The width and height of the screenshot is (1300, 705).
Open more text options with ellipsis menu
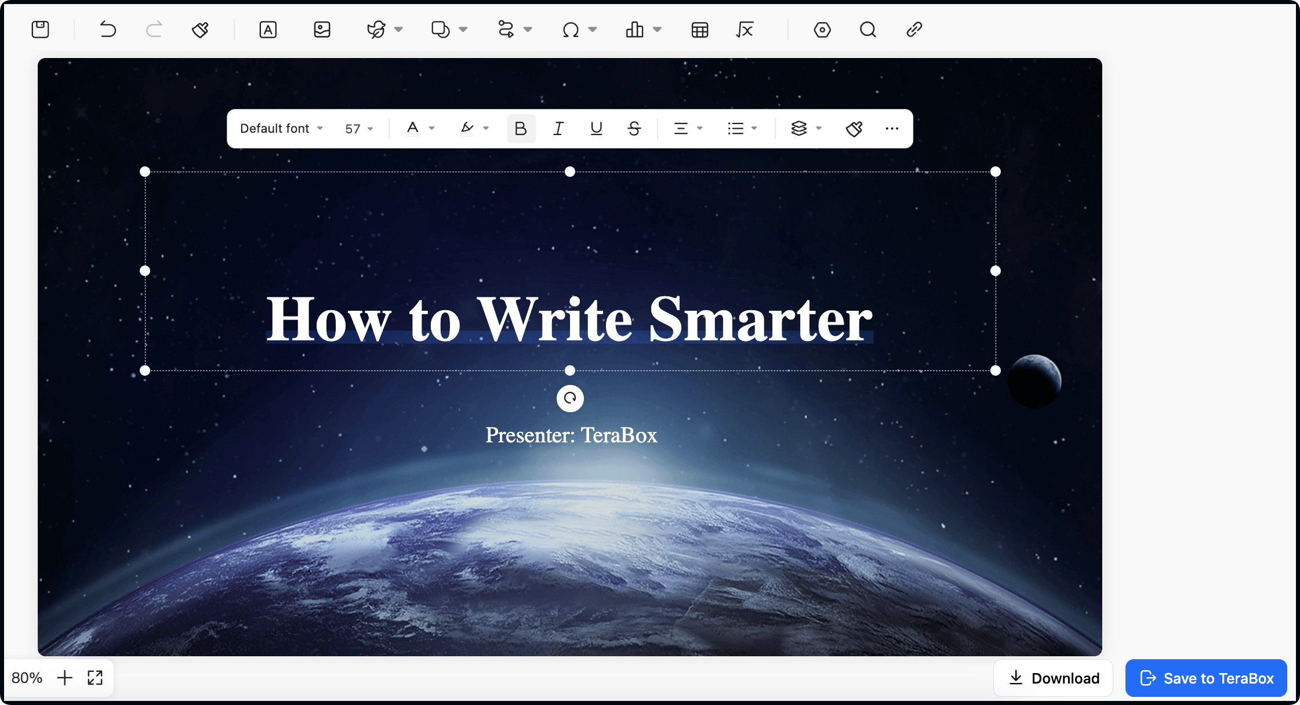[892, 128]
